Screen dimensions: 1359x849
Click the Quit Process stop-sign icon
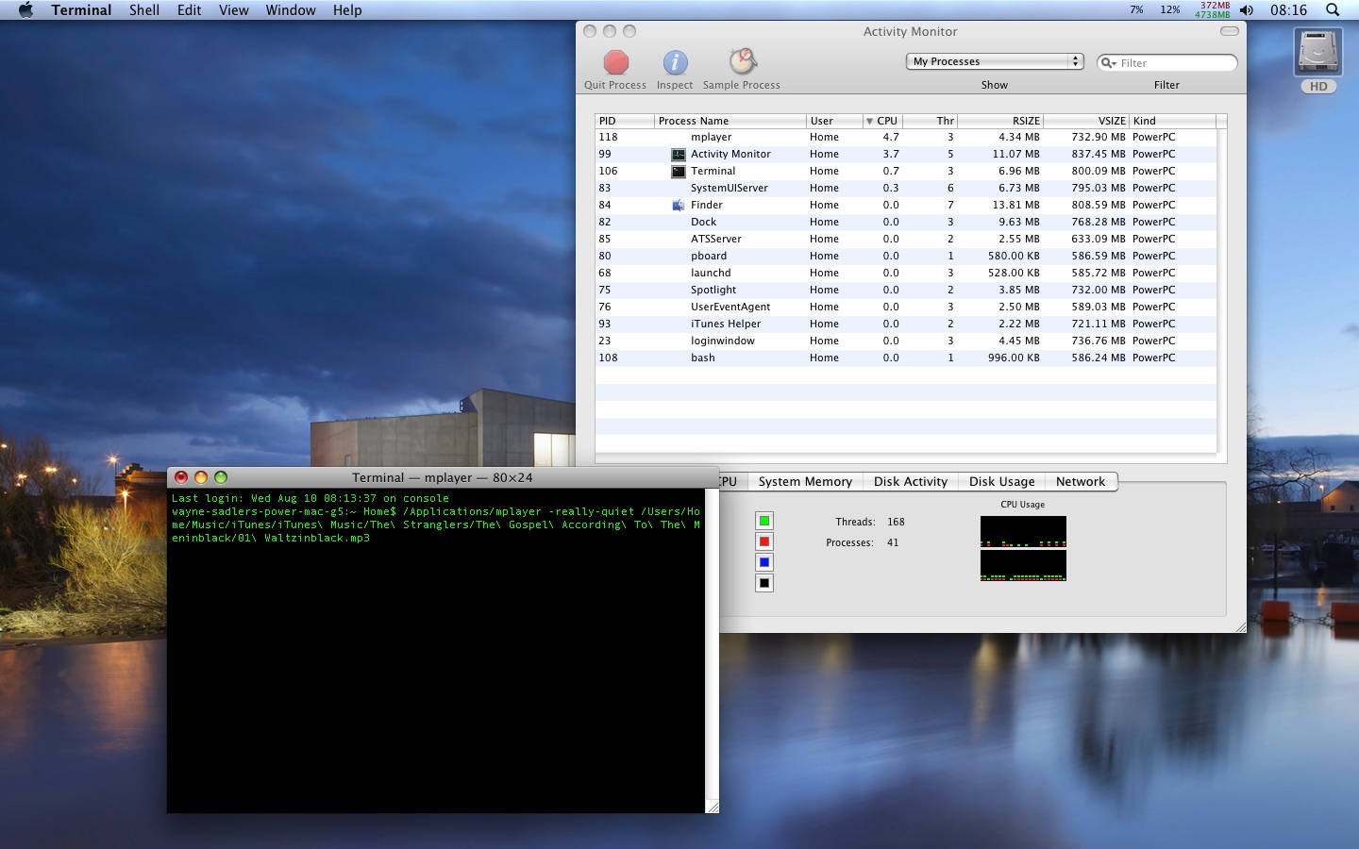click(615, 63)
